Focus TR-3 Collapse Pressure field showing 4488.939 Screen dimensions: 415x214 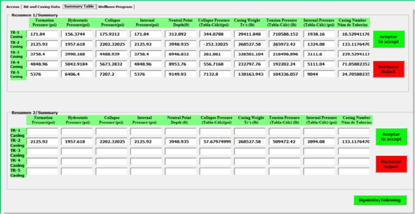[112, 54]
